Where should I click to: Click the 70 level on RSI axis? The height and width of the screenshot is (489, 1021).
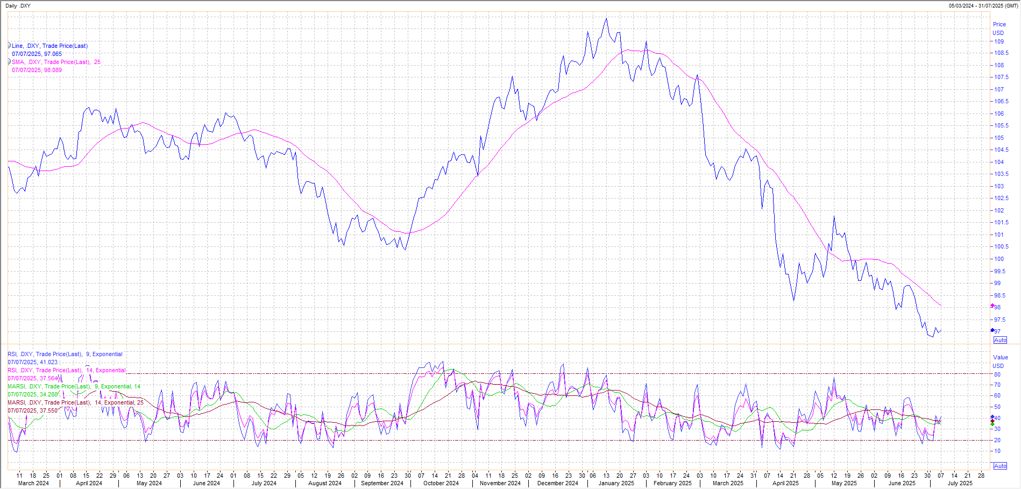(x=997, y=385)
